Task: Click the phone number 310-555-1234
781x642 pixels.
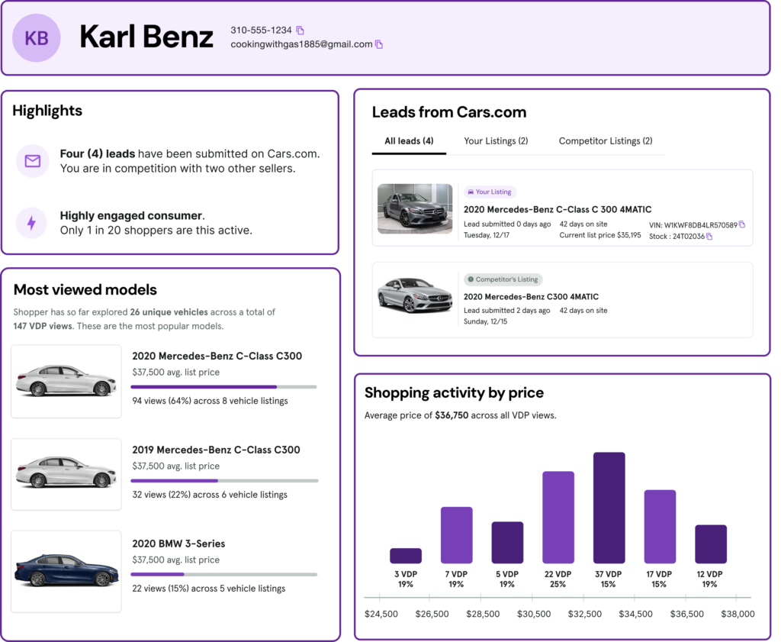Action: tap(261, 31)
